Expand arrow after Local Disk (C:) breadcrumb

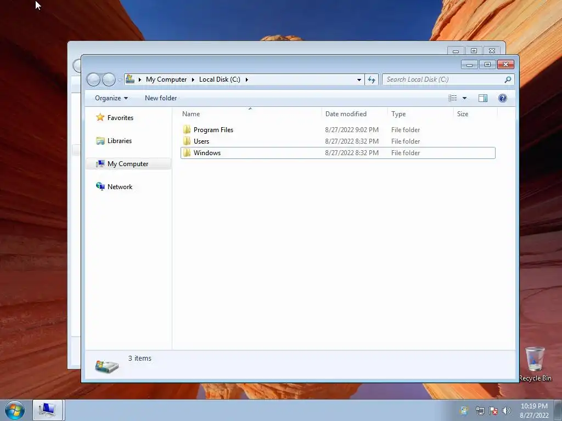[246, 79]
